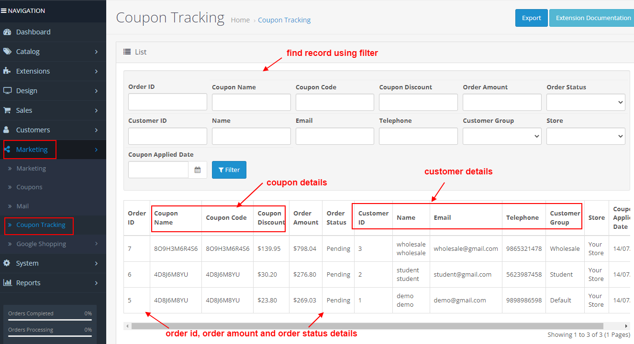
Task: Click the Customers person icon
Action: pos(7,130)
